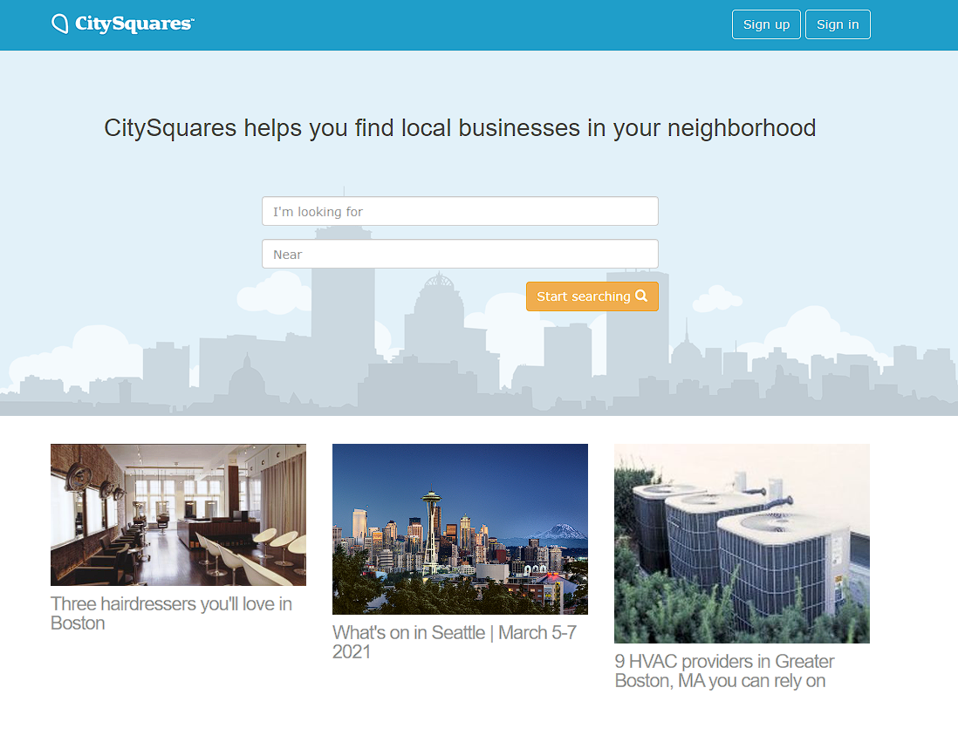Open "9 HVAC providers in Greater Boston" link
958x749 pixels.
725,671
